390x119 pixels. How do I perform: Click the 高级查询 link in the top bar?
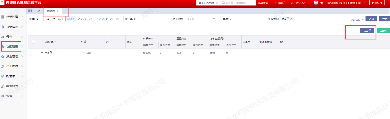point(263,3)
